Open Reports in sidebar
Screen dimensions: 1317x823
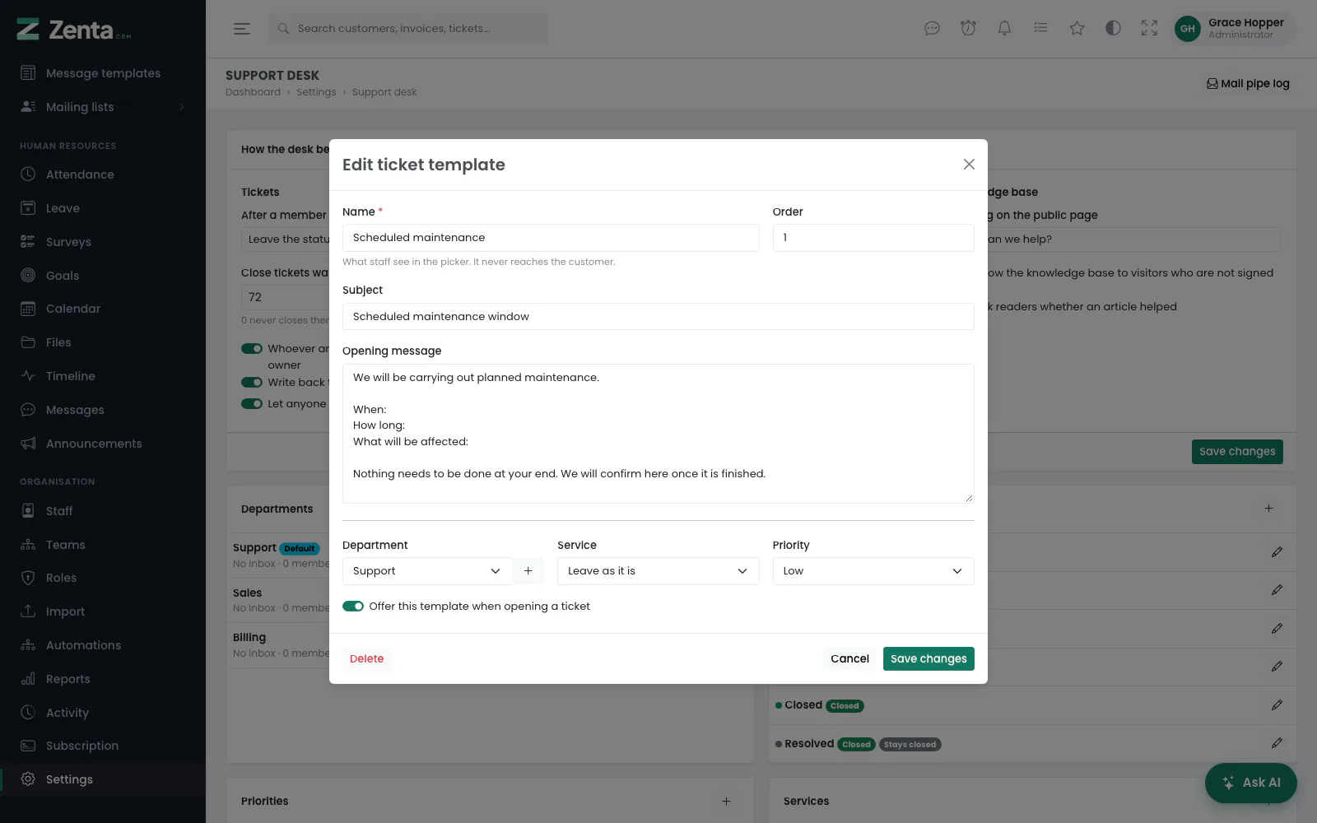coord(103,679)
